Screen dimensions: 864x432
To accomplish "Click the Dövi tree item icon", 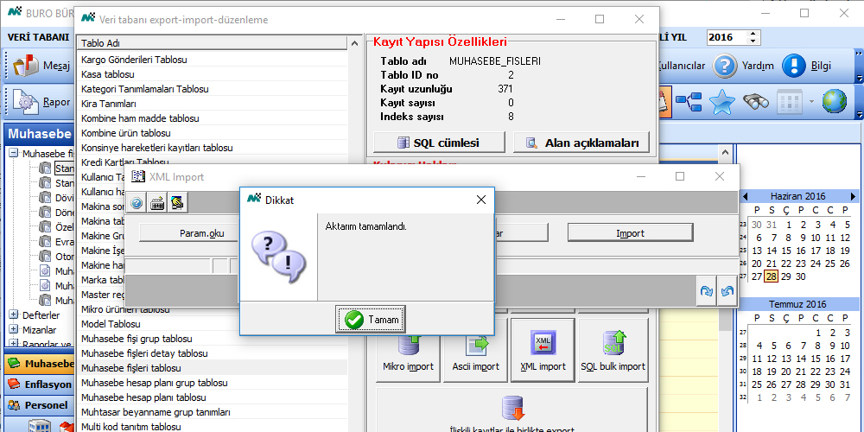I will pos(45,197).
